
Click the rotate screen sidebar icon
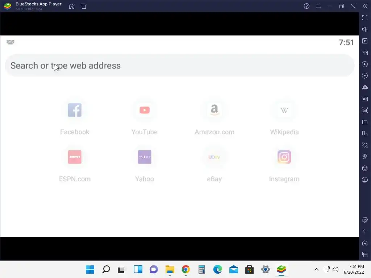tap(365, 145)
